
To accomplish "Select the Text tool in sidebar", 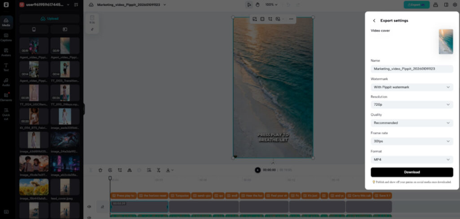I will (6, 67).
